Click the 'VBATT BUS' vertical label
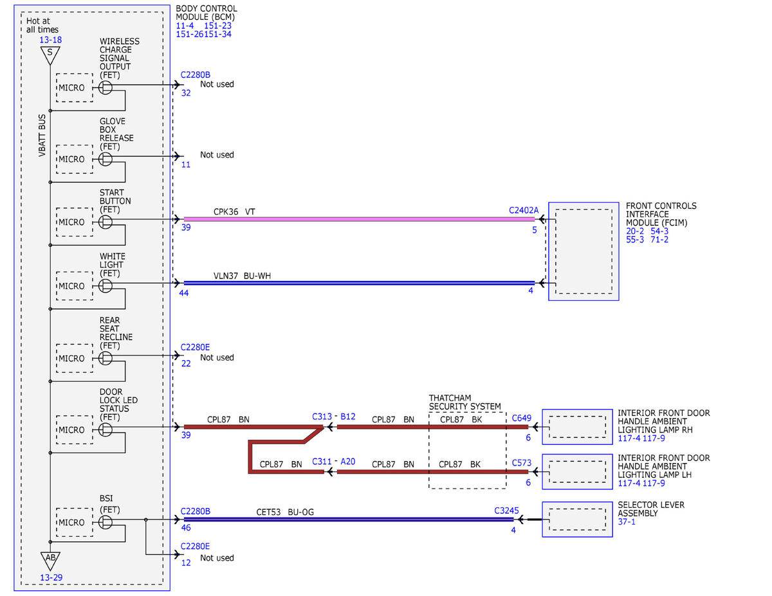772x596 pixels. pyautogui.click(x=42, y=136)
